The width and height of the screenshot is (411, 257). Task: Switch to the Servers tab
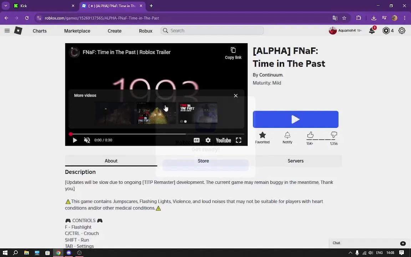coord(296,161)
